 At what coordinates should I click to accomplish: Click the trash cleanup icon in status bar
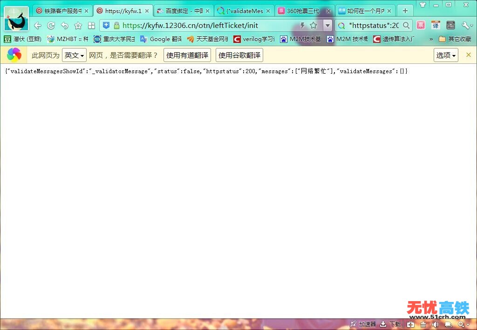click(423, 324)
